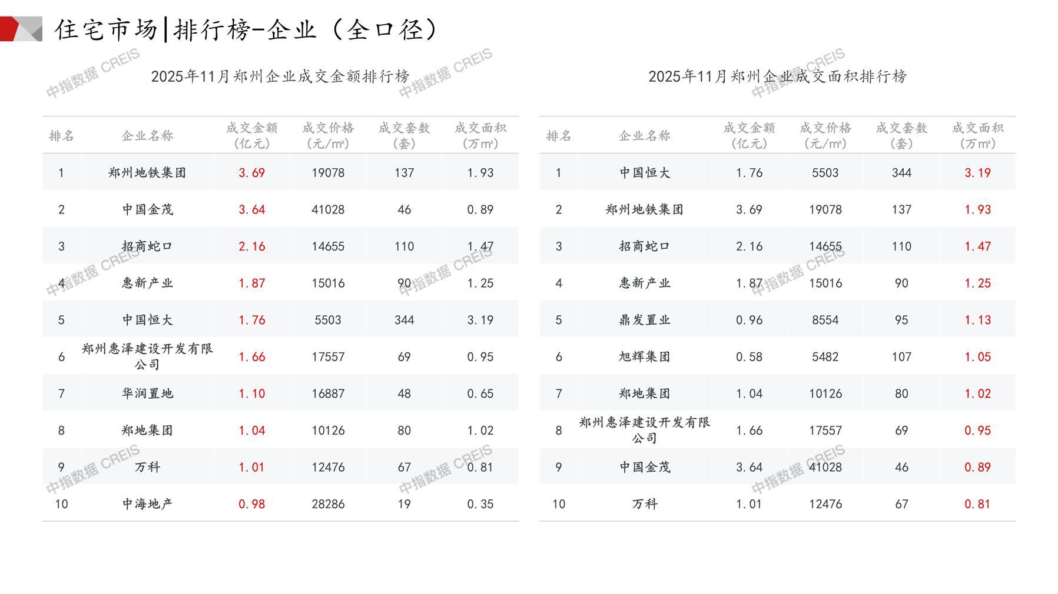Click the red 3.19 area value
Screen dimensions: 1058x594
click(x=977, y=173)
